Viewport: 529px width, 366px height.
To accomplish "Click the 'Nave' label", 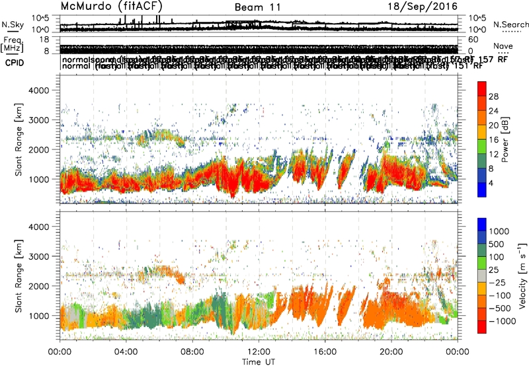I will (503, 46).
